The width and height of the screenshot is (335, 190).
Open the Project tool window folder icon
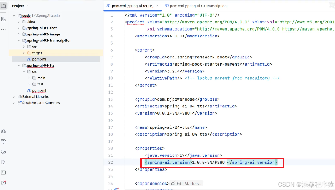point(4,6)
